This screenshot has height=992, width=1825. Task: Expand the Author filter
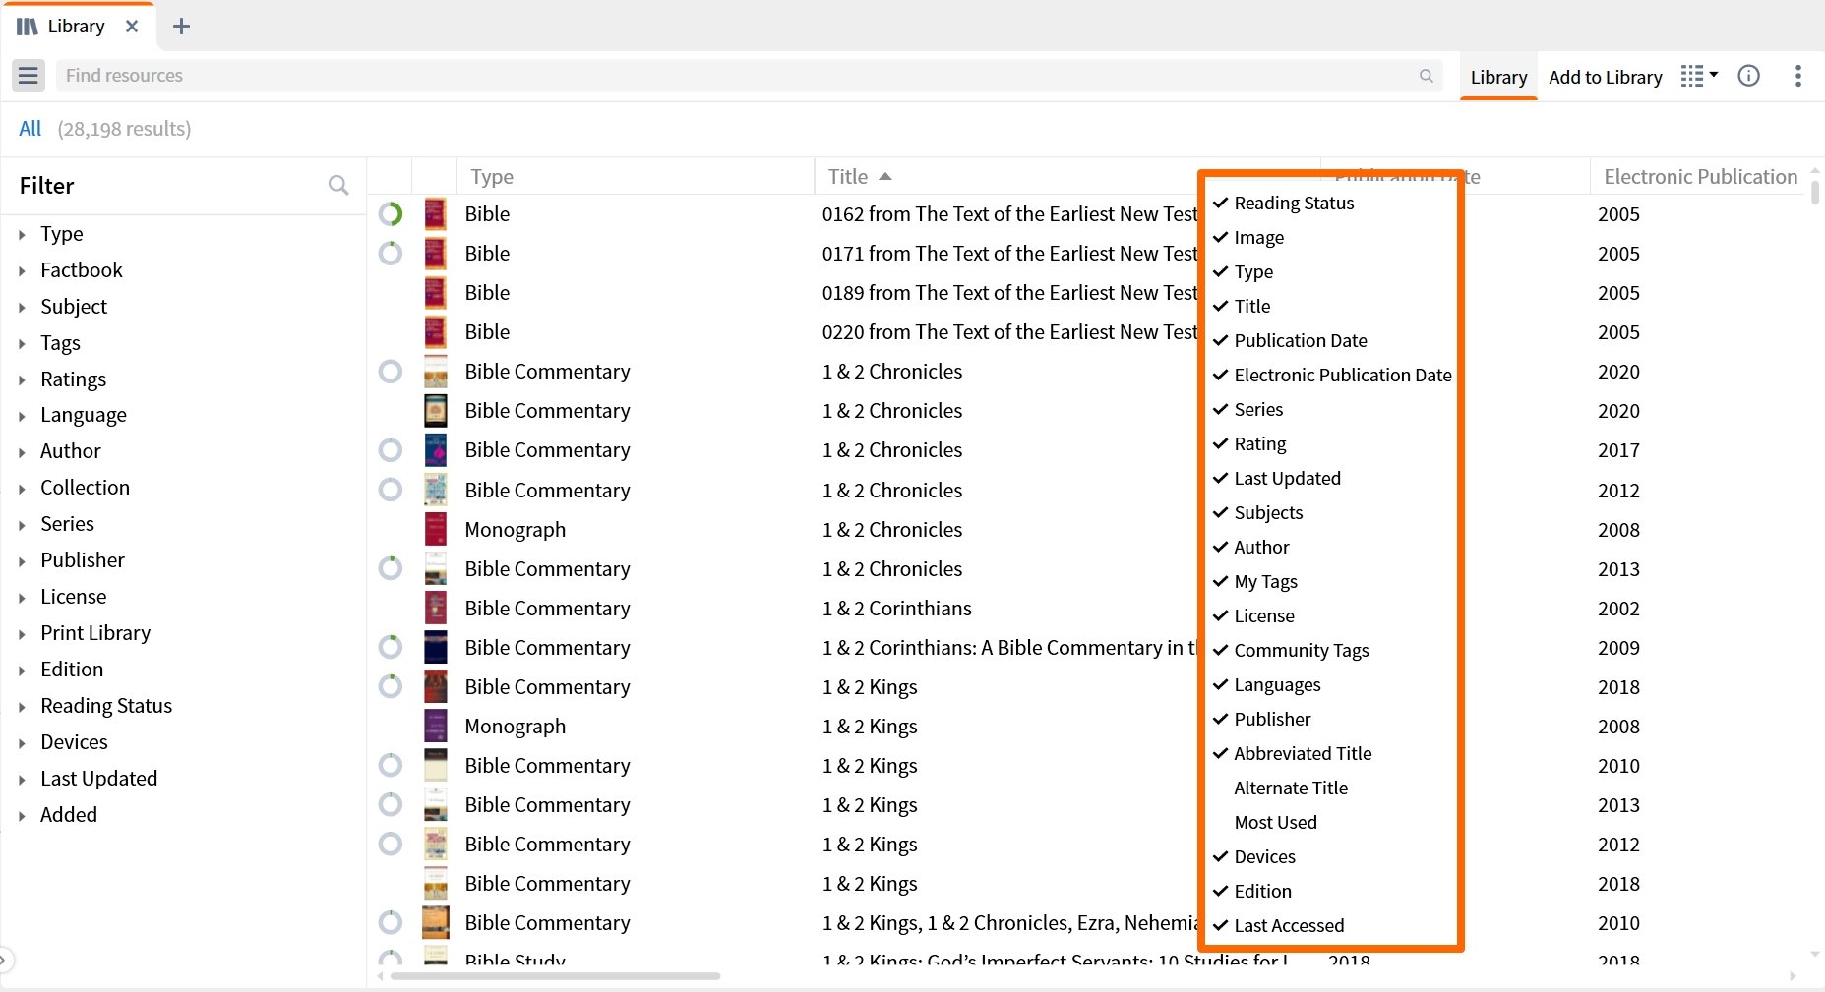coord(22,452)
